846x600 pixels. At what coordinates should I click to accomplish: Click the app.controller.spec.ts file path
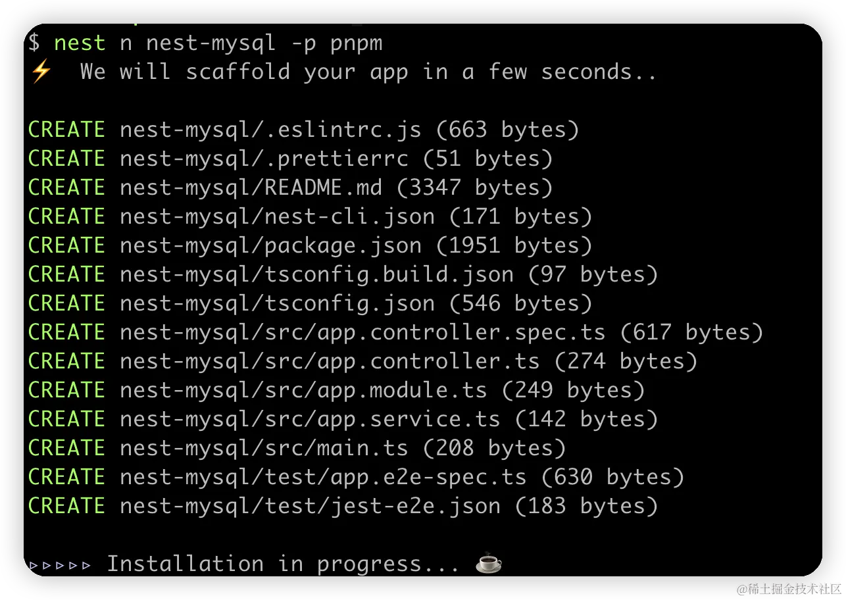362,332
